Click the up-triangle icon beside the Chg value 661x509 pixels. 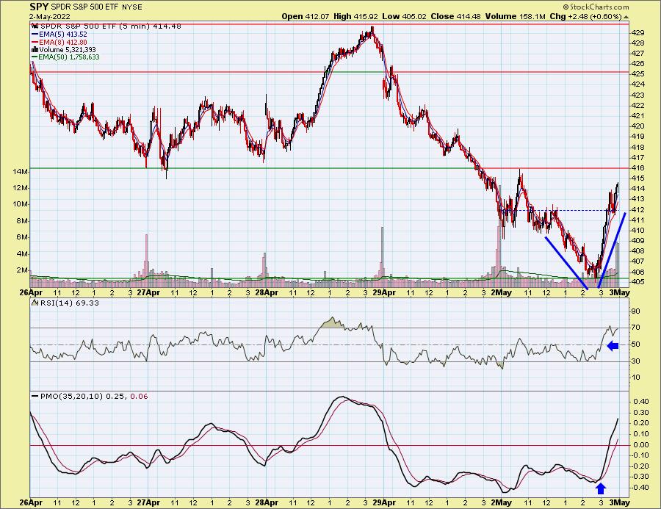click(x=626, y=18)
